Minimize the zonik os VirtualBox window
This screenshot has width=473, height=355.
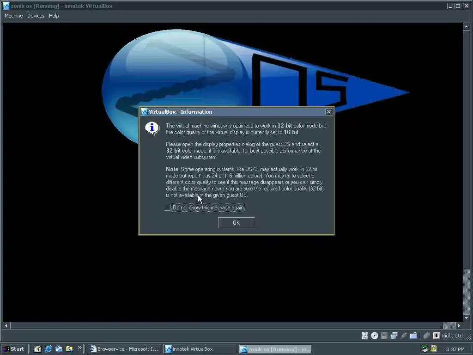point(450,6)
